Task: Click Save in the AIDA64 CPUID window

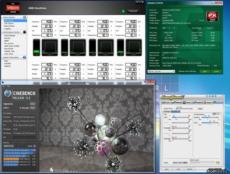Action: point(205,71)
